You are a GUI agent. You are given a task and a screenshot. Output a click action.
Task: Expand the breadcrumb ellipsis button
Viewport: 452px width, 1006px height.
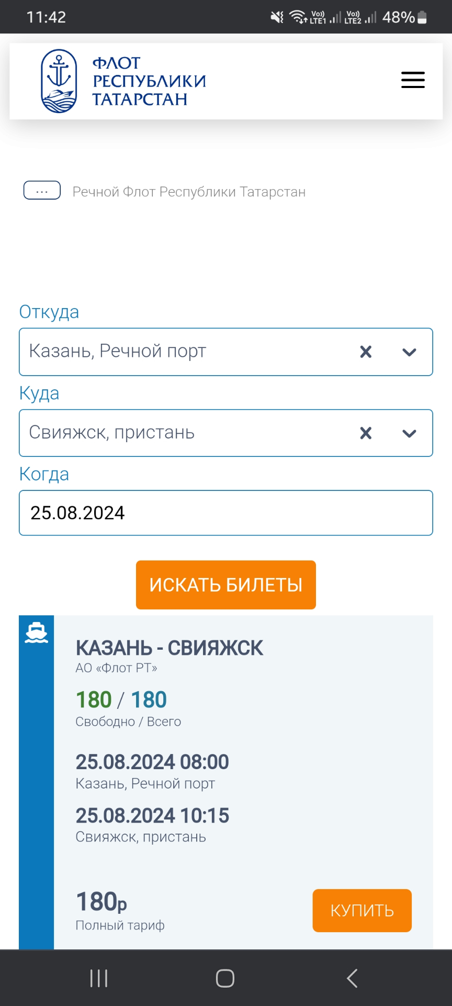[42, 191]
